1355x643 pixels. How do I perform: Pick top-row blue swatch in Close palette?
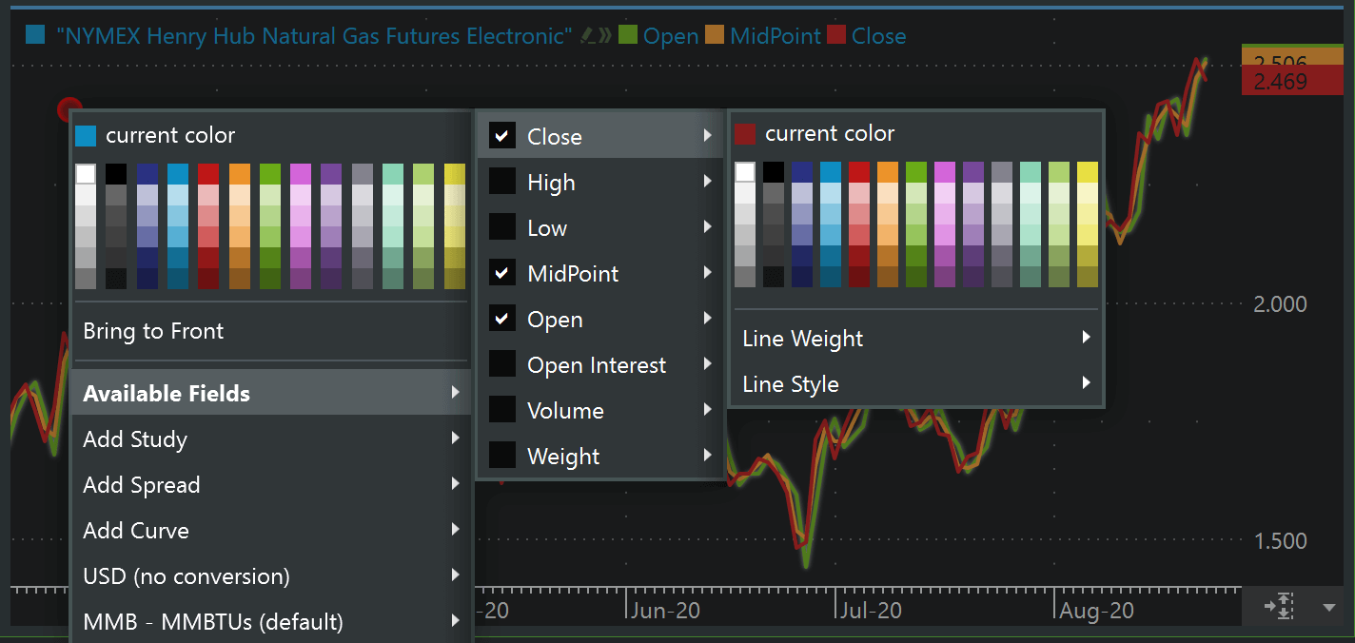tap(831, 172)
